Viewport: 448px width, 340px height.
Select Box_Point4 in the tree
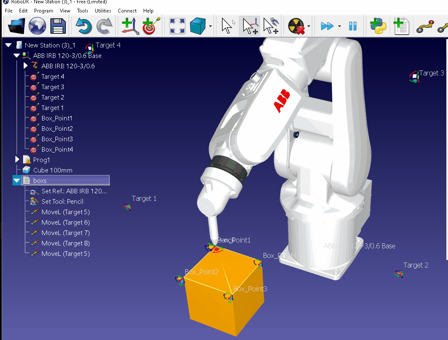57,149
